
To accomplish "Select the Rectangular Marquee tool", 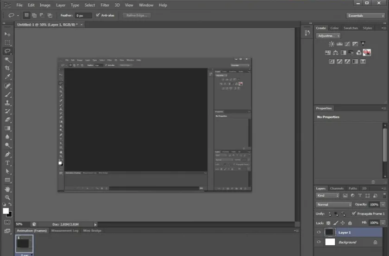I will (x=7, y=43).
